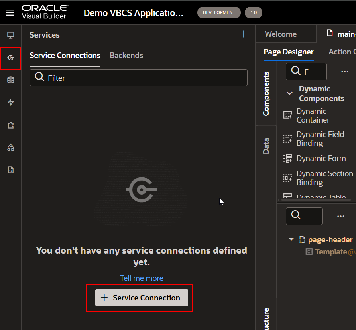Open the Layouts shapes icon

click(11, 147)
